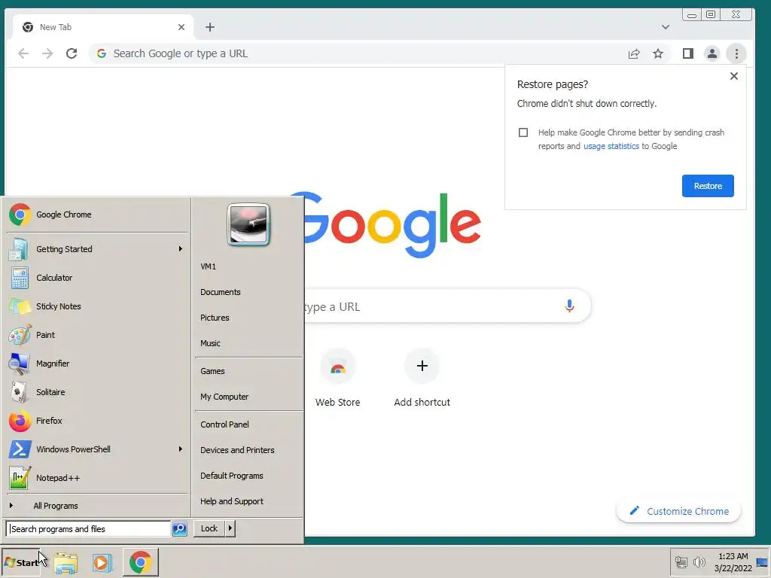Click the volume speaker tray icon
The image size is (771, 578).
[699, 562]
